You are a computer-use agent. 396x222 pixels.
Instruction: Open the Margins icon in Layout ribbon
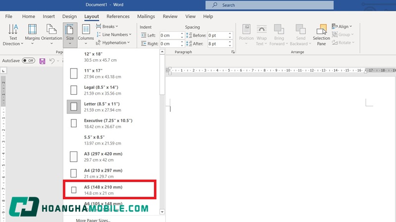coord(32,31)
